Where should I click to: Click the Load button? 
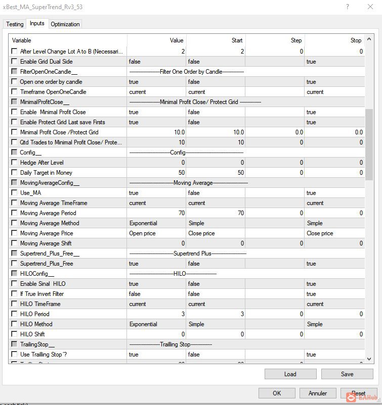[x=290, y=374]
